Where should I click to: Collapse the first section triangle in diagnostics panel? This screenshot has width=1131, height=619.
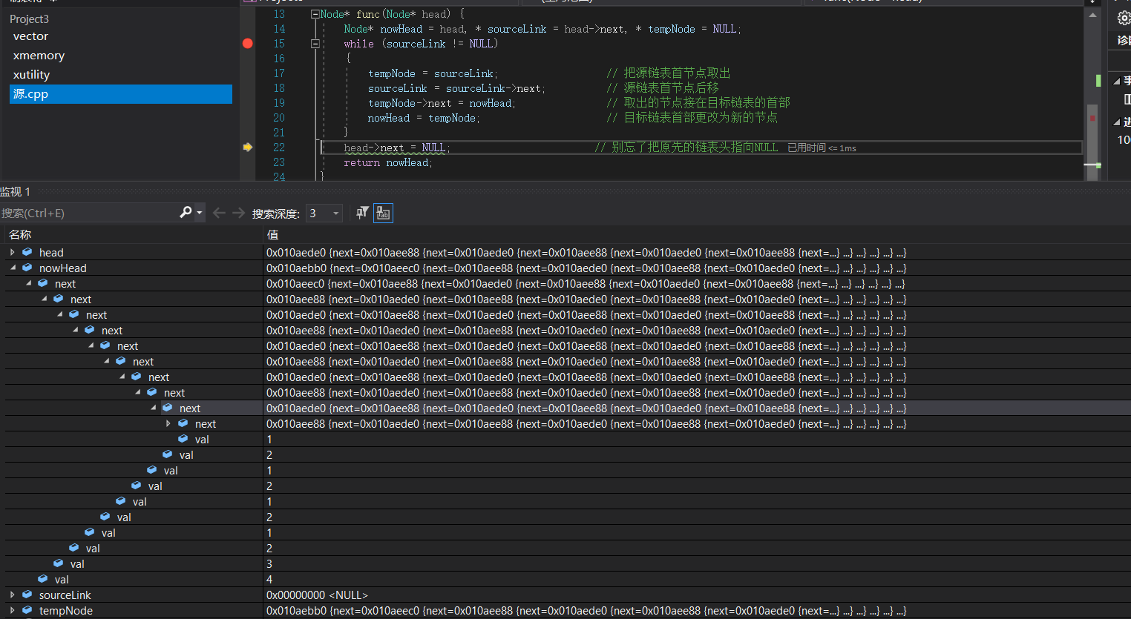click(1117, 81)
